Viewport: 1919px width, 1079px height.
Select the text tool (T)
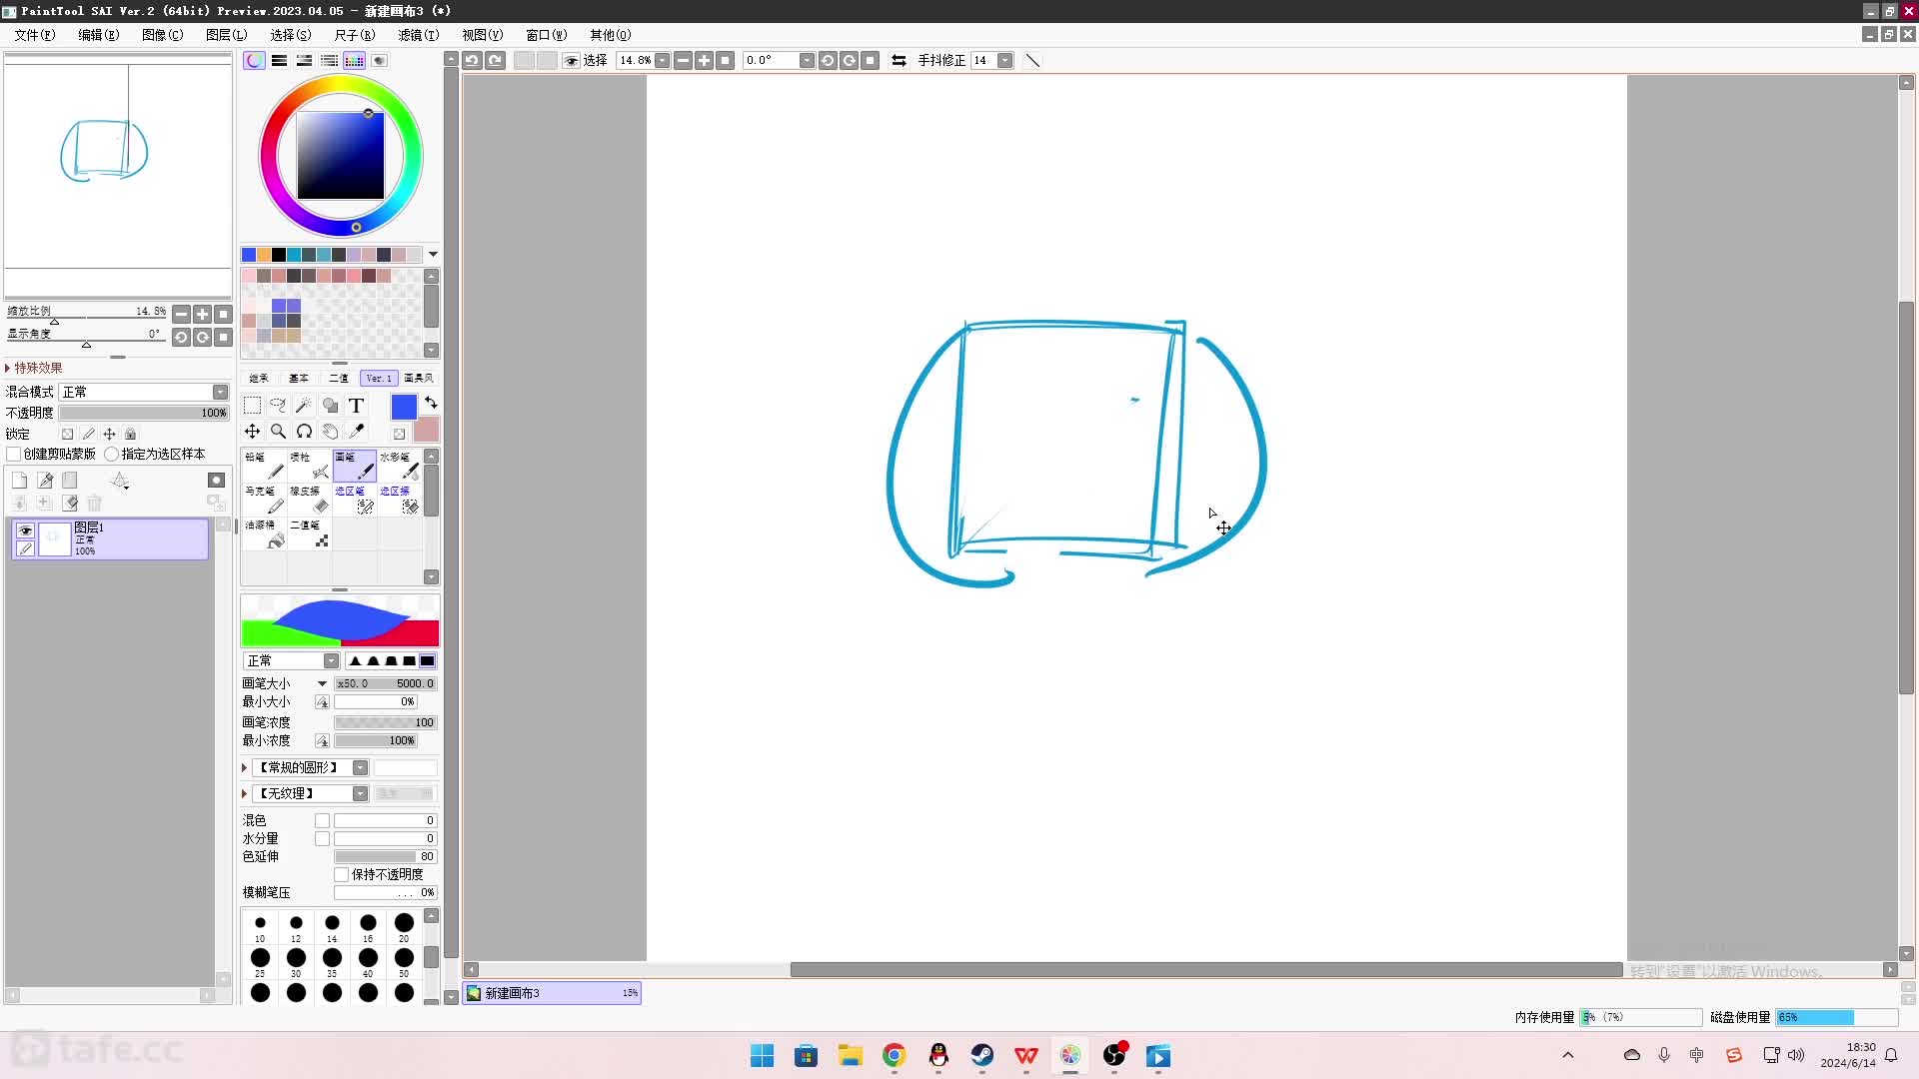(356, 406)
